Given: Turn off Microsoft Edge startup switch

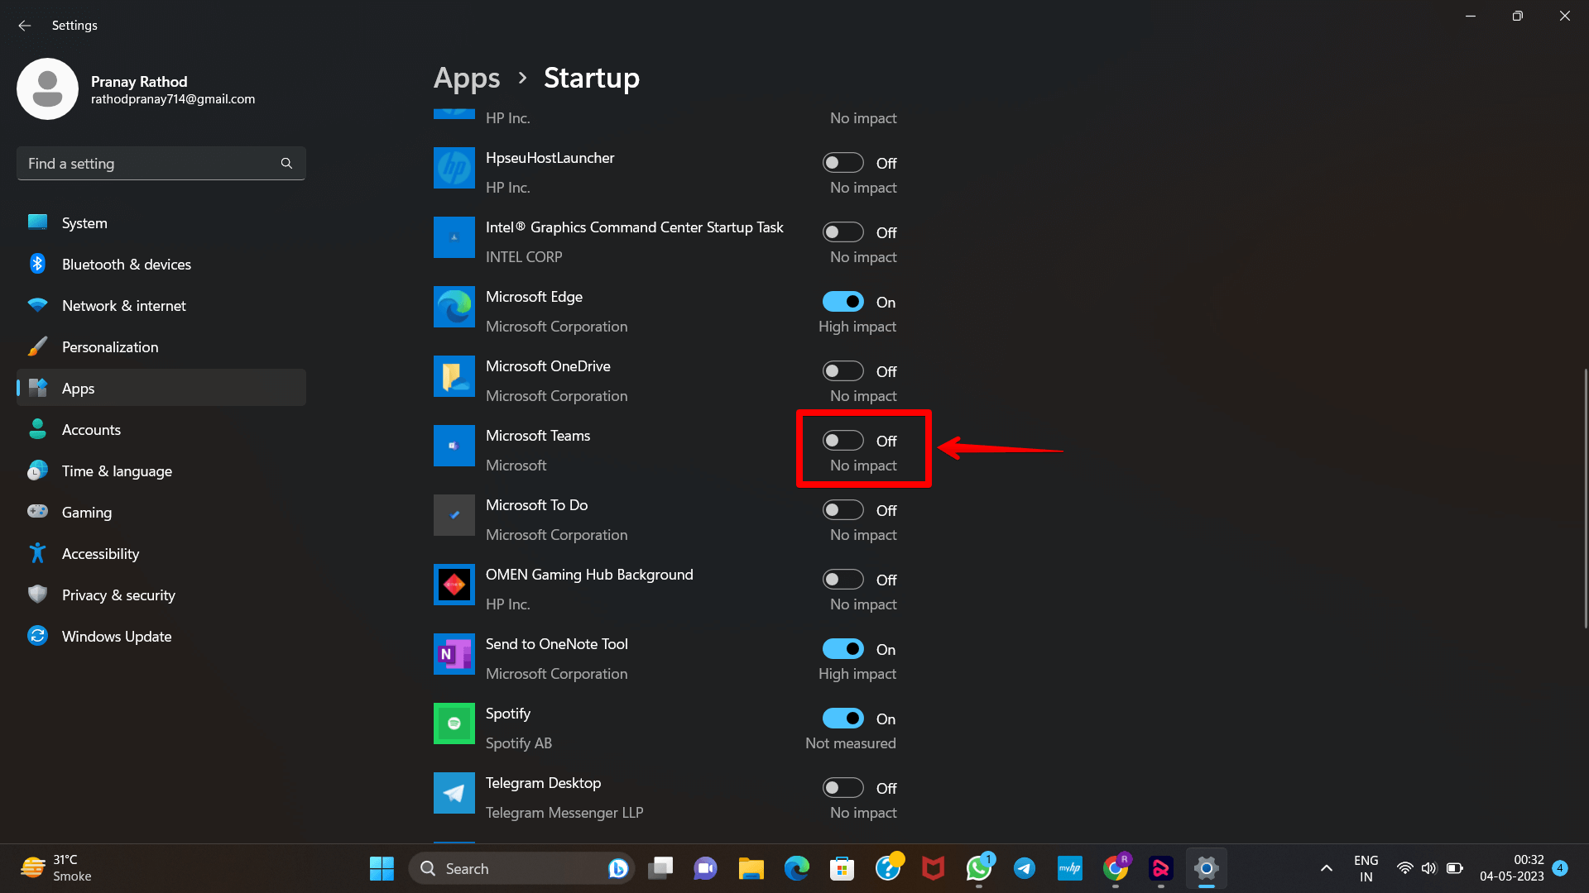Looking at the screenshot, I should 843,302.
